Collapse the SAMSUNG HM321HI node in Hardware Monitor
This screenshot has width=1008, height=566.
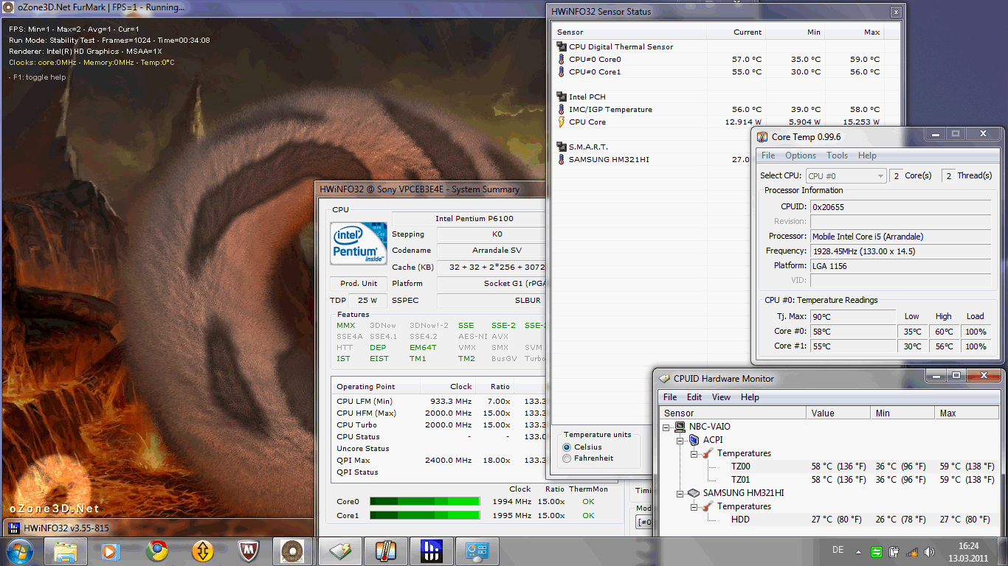pyautogui.click(x=681, y=493)
